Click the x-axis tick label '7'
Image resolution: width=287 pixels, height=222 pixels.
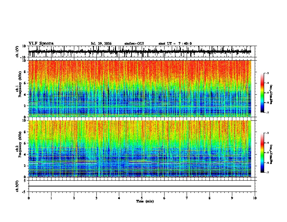(x=187, y=198)
